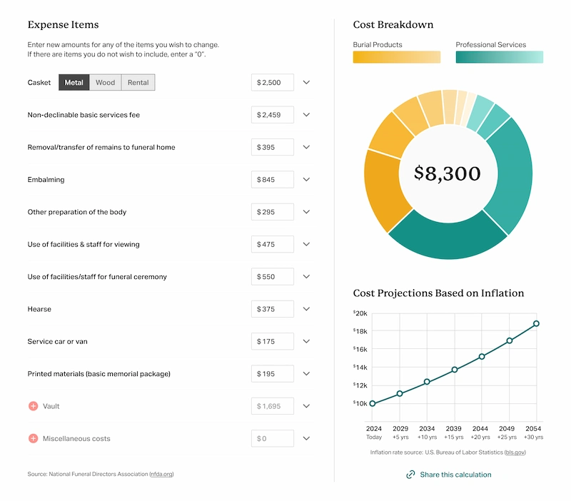Click the 2054 data point on chart
The width and height of the screenshot is (571, 501).
536,323
